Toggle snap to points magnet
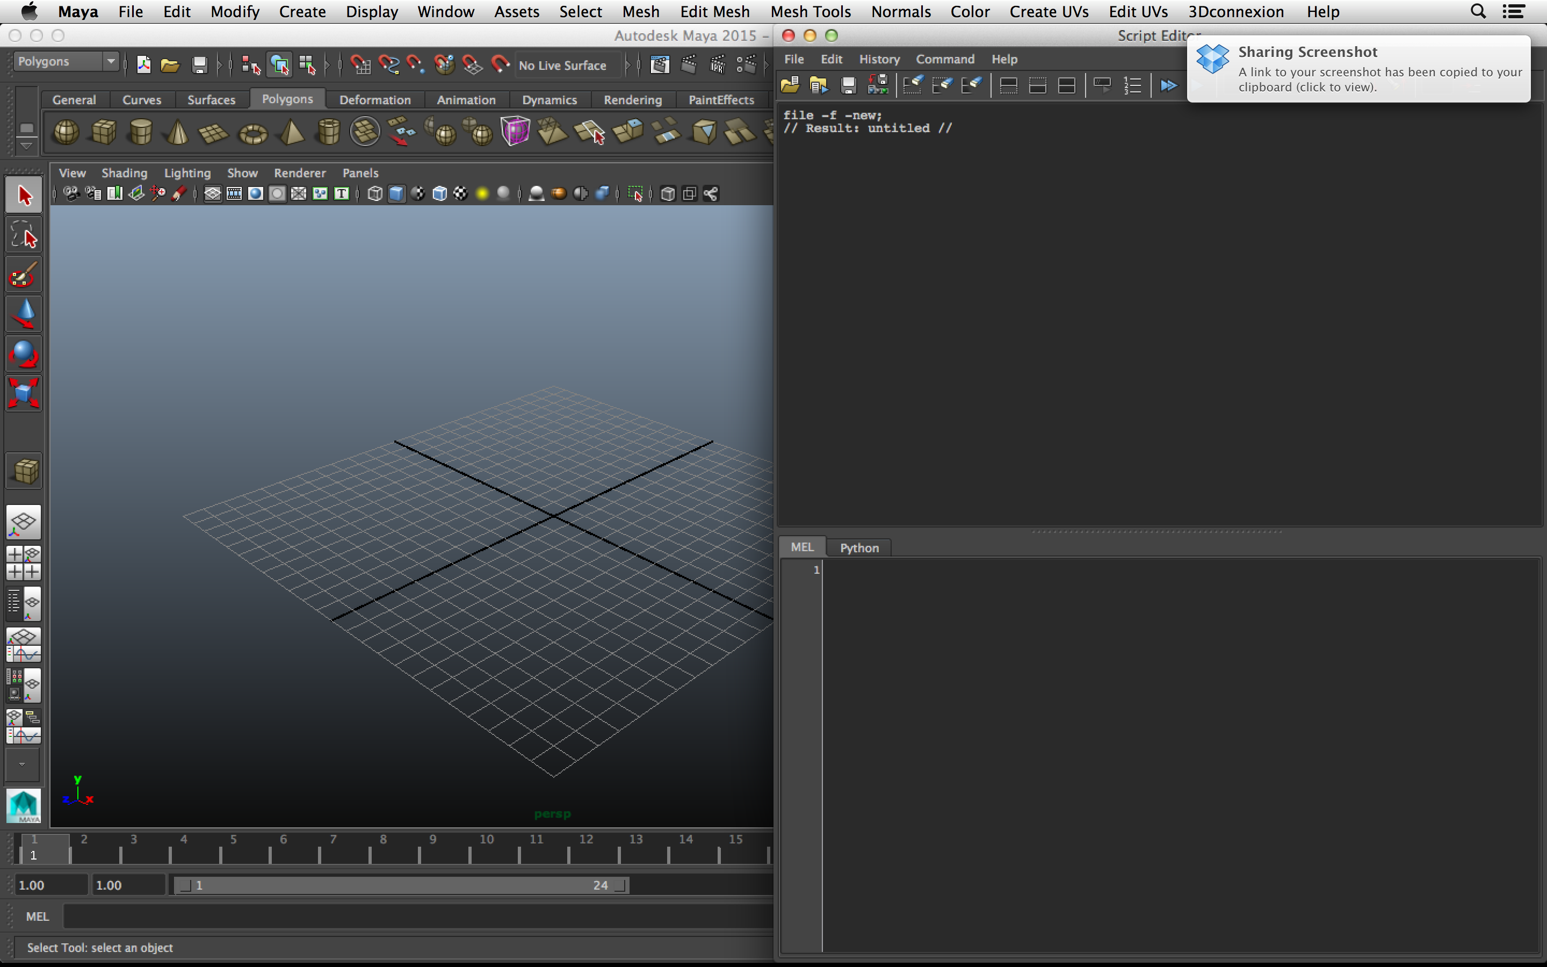Screen dimensions: 1547x967 point(416,64)
